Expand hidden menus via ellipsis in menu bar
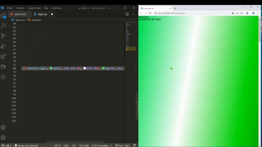Image resolution: width=262 pixels, height=147 pixels. pyautogui.click(x=67, y=8)
